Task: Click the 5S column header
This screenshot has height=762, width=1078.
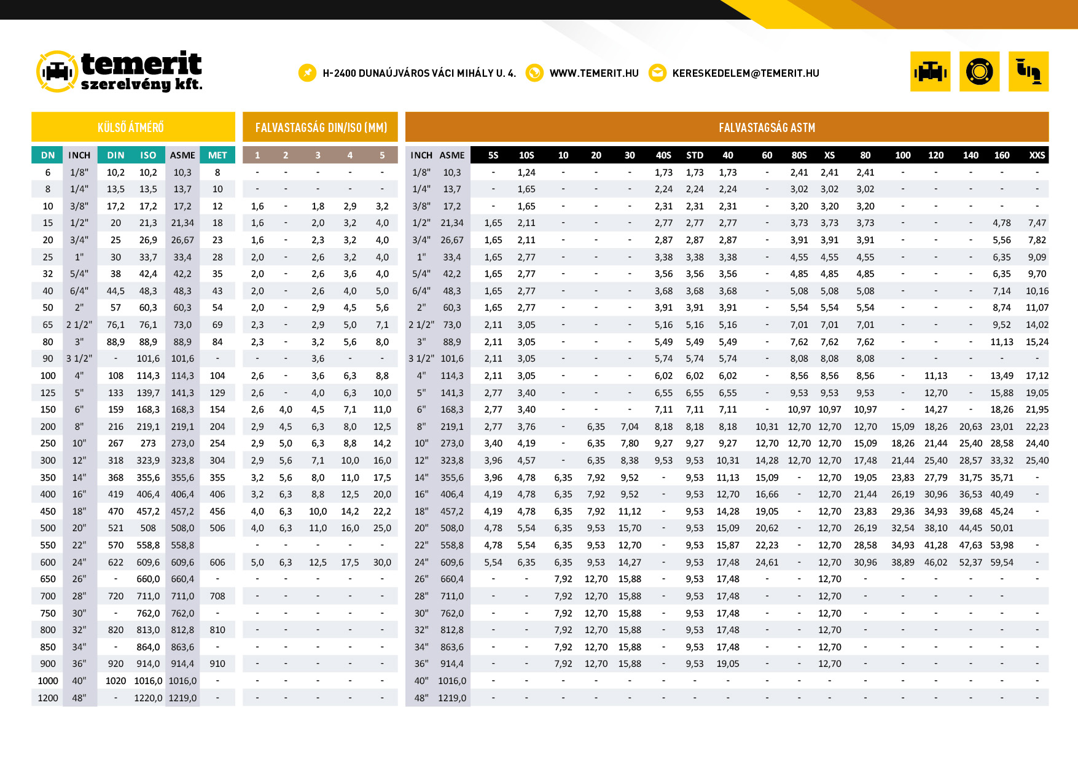Action: point(493,155)
